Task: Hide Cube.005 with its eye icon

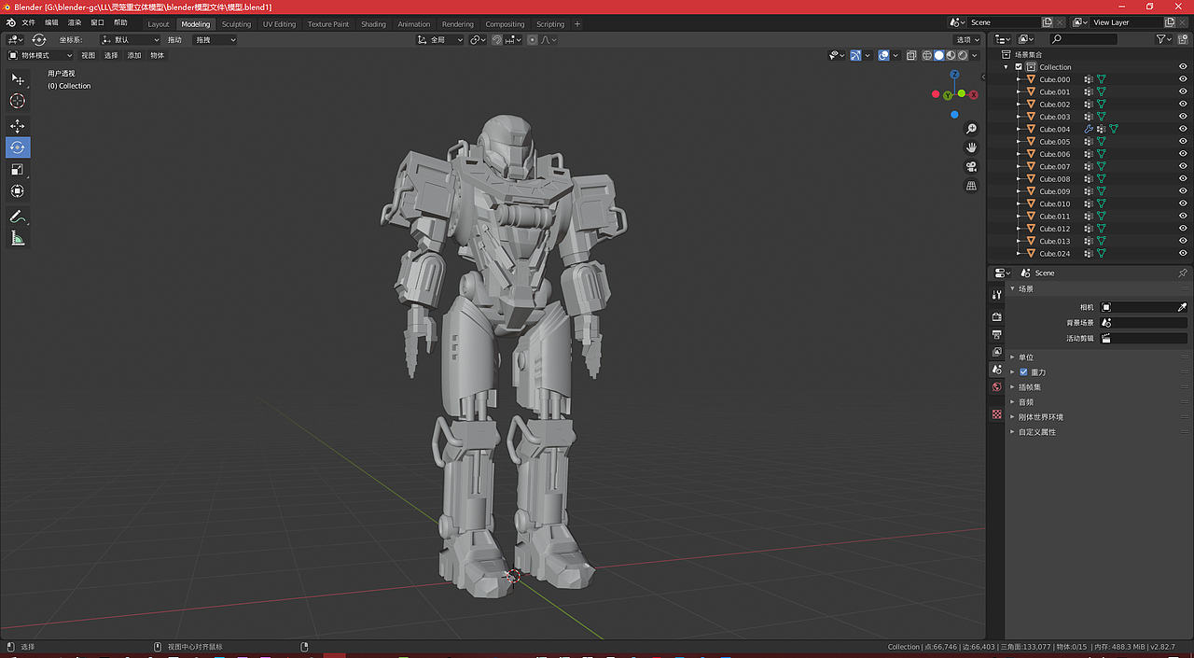Action: [1183, 142]
